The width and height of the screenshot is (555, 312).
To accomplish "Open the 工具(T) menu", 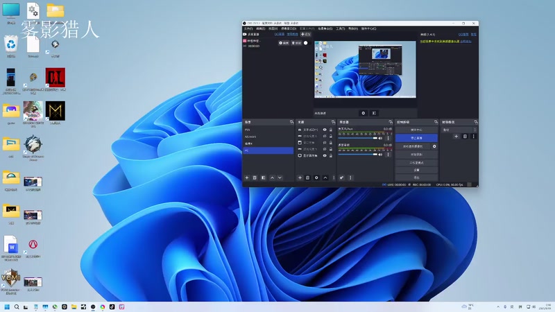I will tap(340, 28).
